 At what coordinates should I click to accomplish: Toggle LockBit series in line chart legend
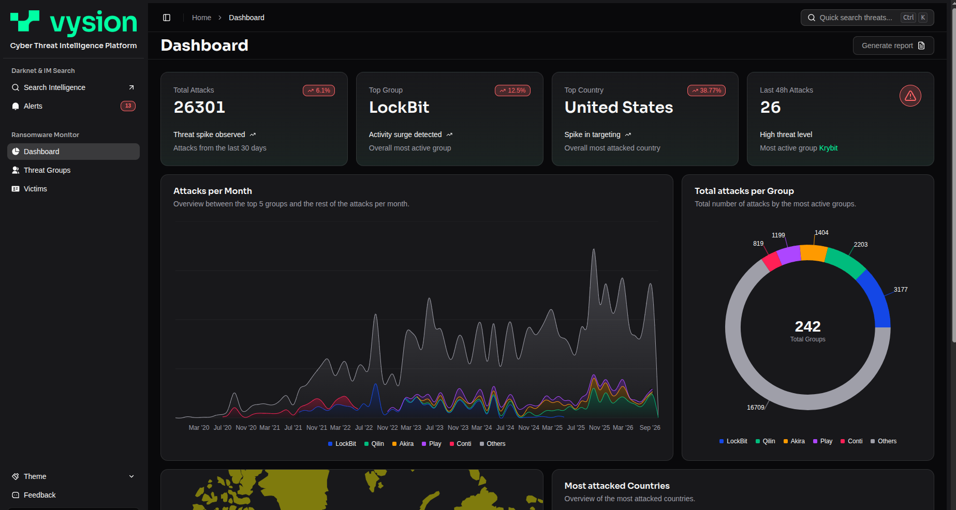(342, 444)
